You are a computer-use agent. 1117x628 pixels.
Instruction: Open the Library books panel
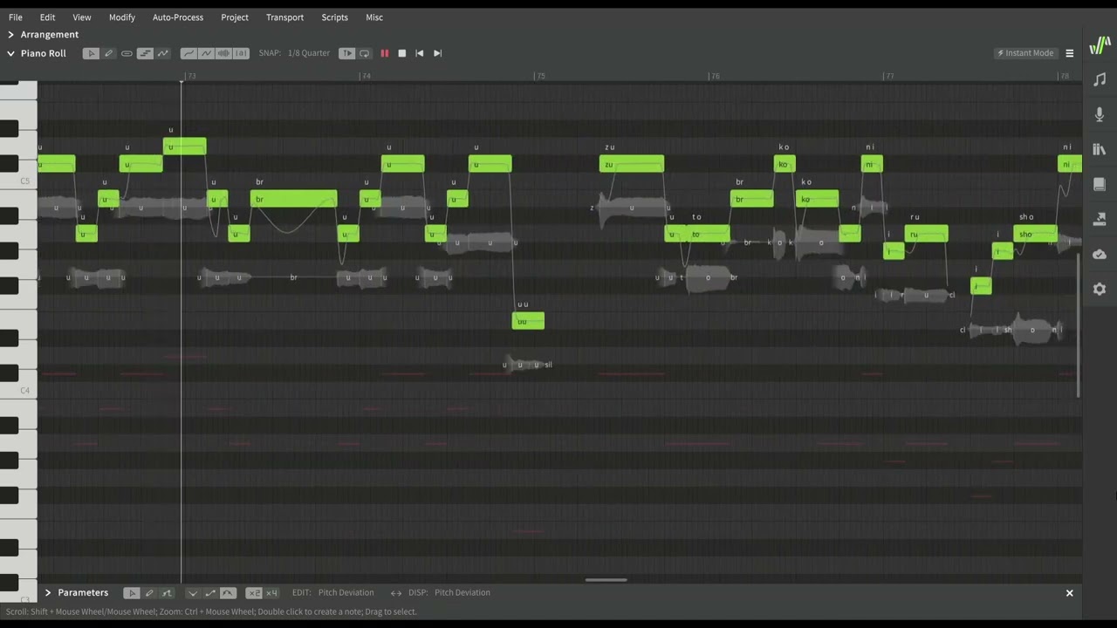click(1100, 149)
